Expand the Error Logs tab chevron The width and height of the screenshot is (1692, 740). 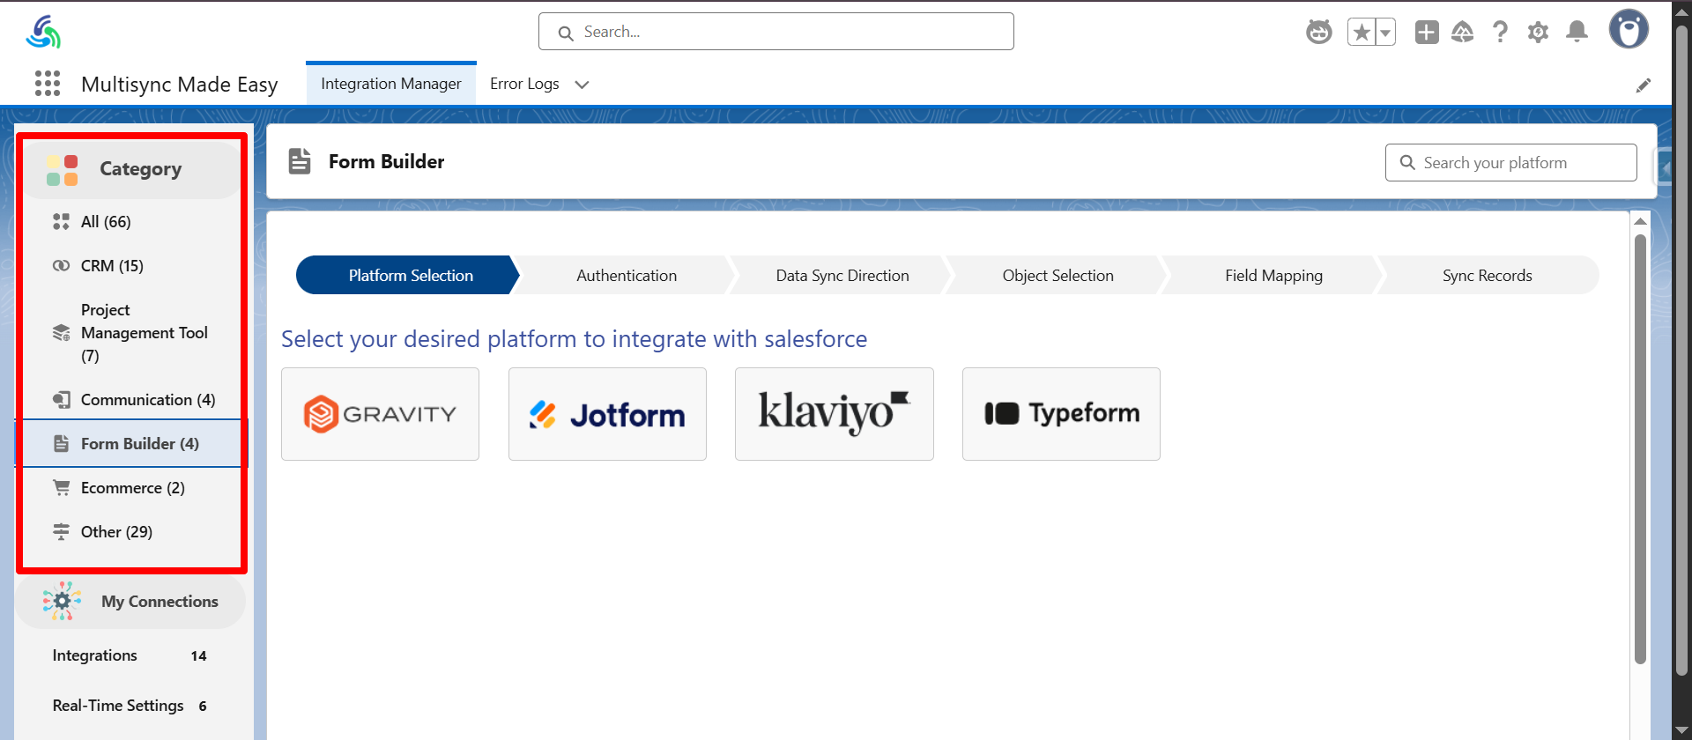[x=582, y=85]
